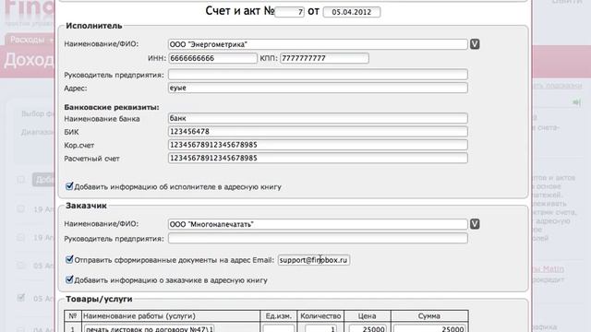Click the Исполнитель section title
The height and width of the screenshot is (332, 591).
coord(94,26)
